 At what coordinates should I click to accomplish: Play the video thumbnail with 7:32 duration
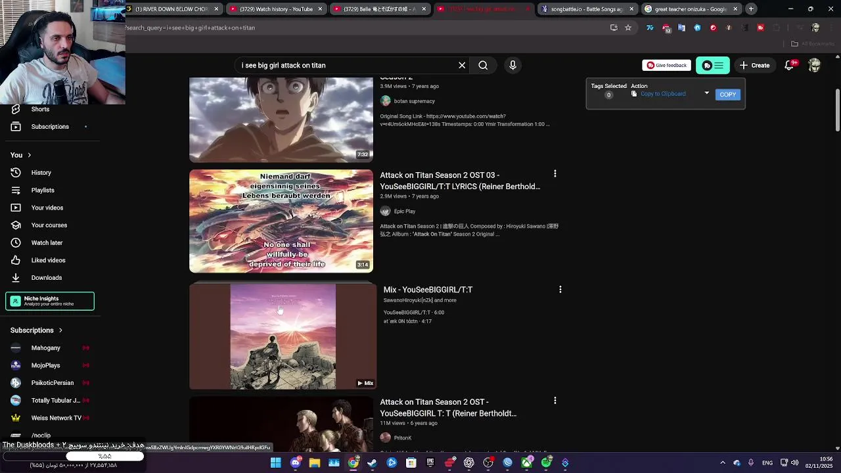[281, 120]
